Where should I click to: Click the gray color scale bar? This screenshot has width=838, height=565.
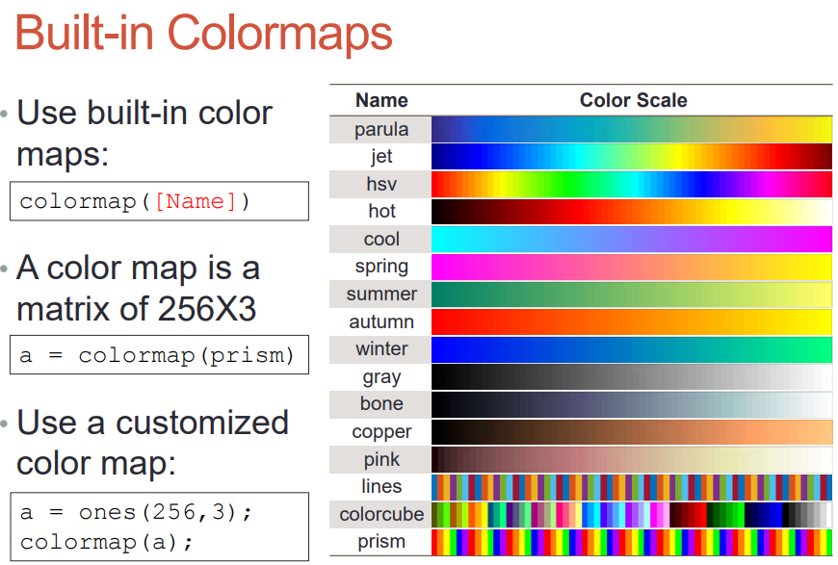[x=632, y=377]
